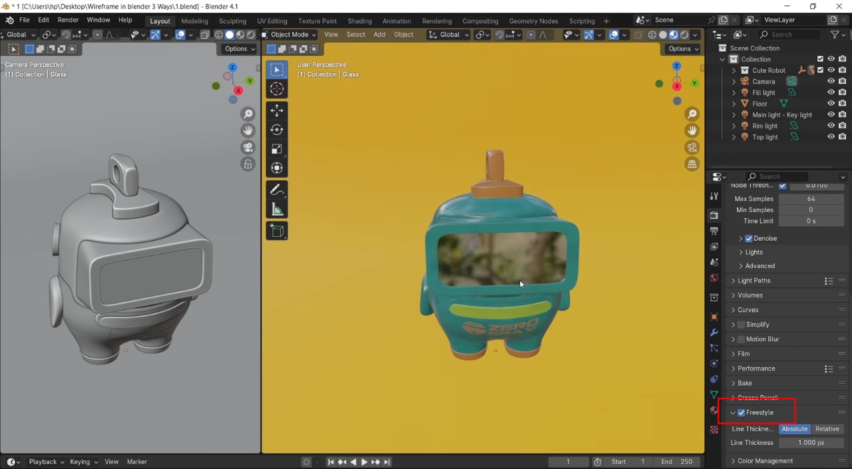Click the Options button in right viewport
The image size is (852, 469).
(x=683, y=49)
